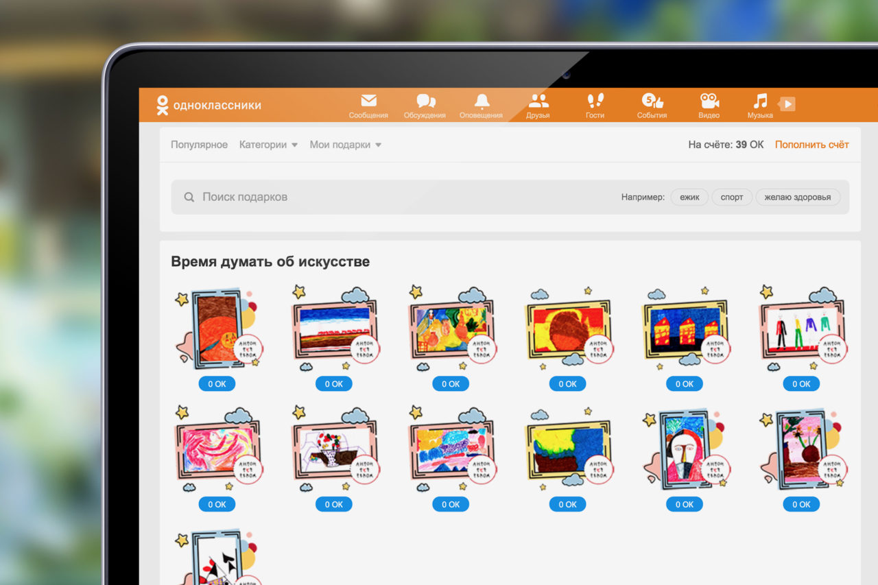Viewport: 878px width, 585px height.
Task: Click 0 OK button under first gift
Action: [217, 384]
